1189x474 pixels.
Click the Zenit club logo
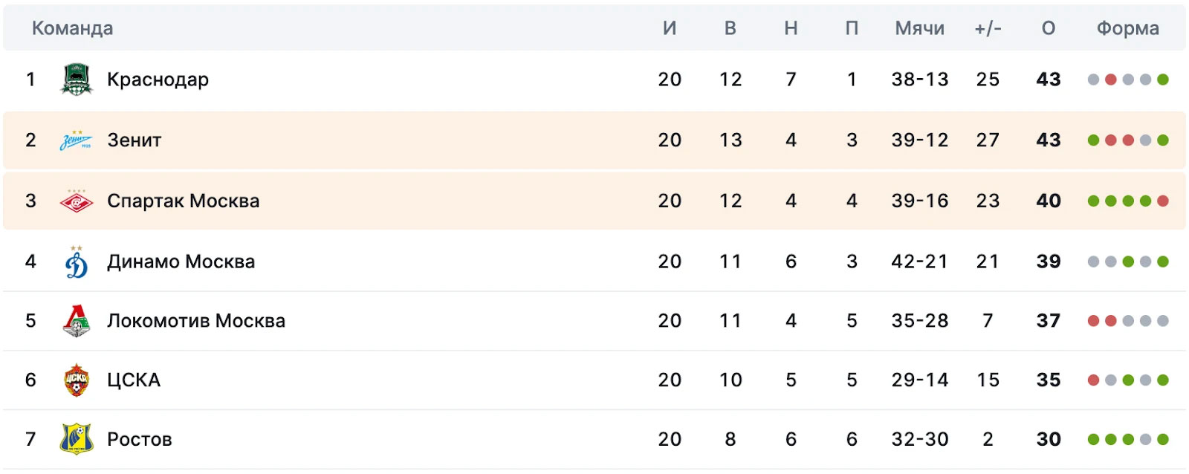(x=77, y=140)
